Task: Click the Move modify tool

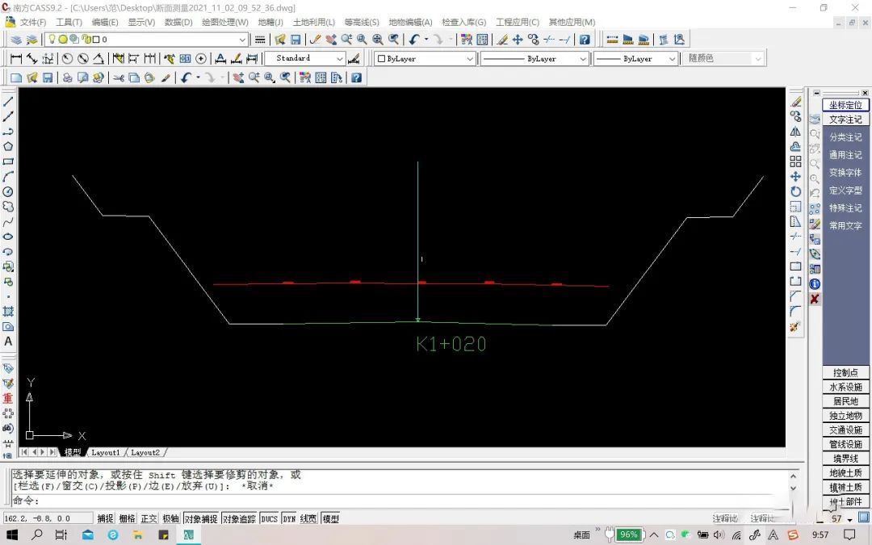Action: (796, 177)
